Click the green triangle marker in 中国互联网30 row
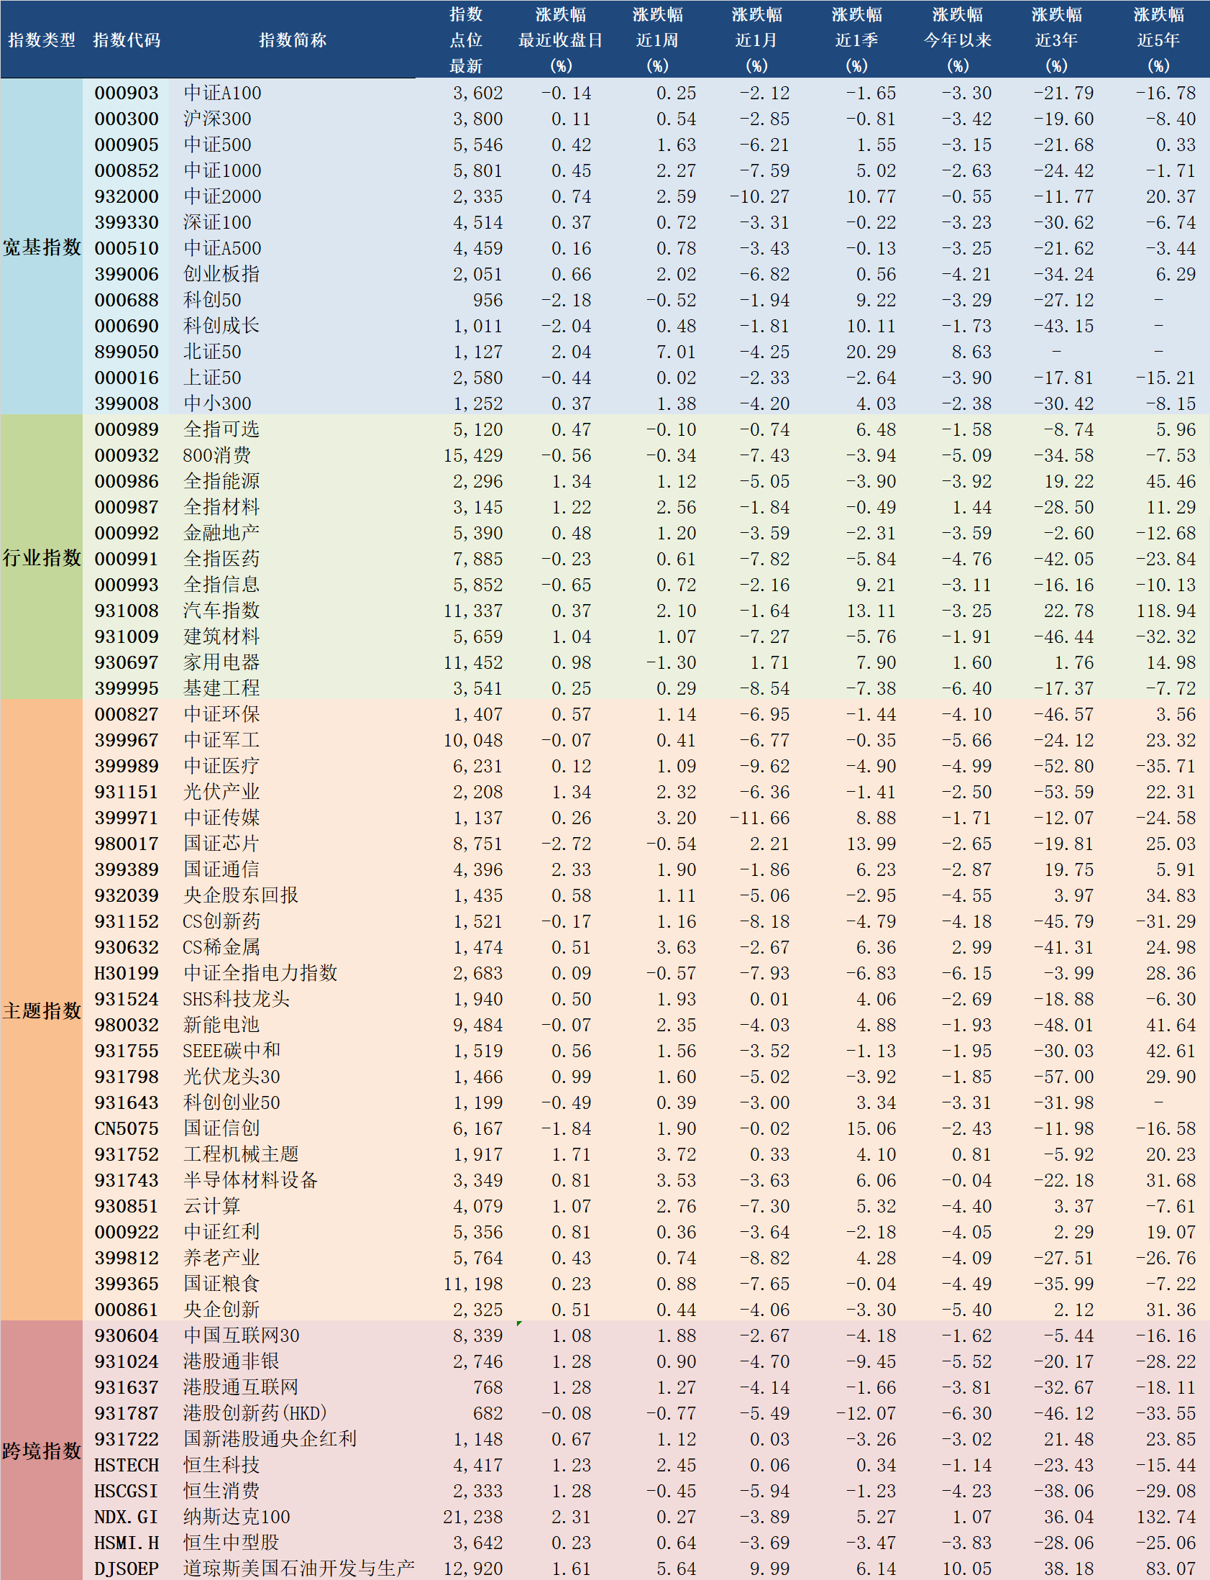 pos(519,1323)
